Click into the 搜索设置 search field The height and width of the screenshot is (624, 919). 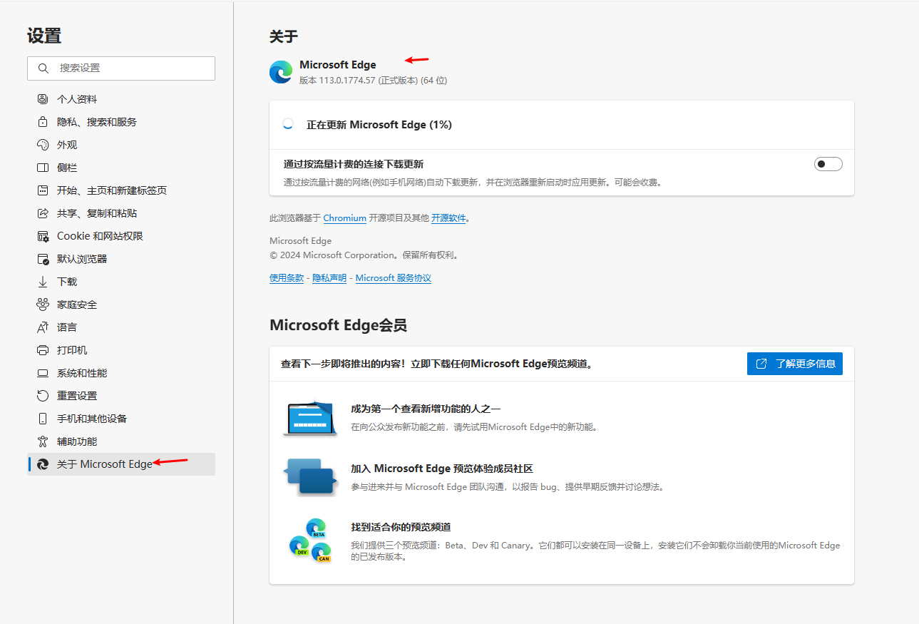(121, 68)
